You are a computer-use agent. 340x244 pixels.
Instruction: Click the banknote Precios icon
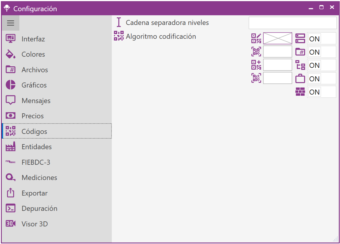pyautogui.click(x=11, y=116)
